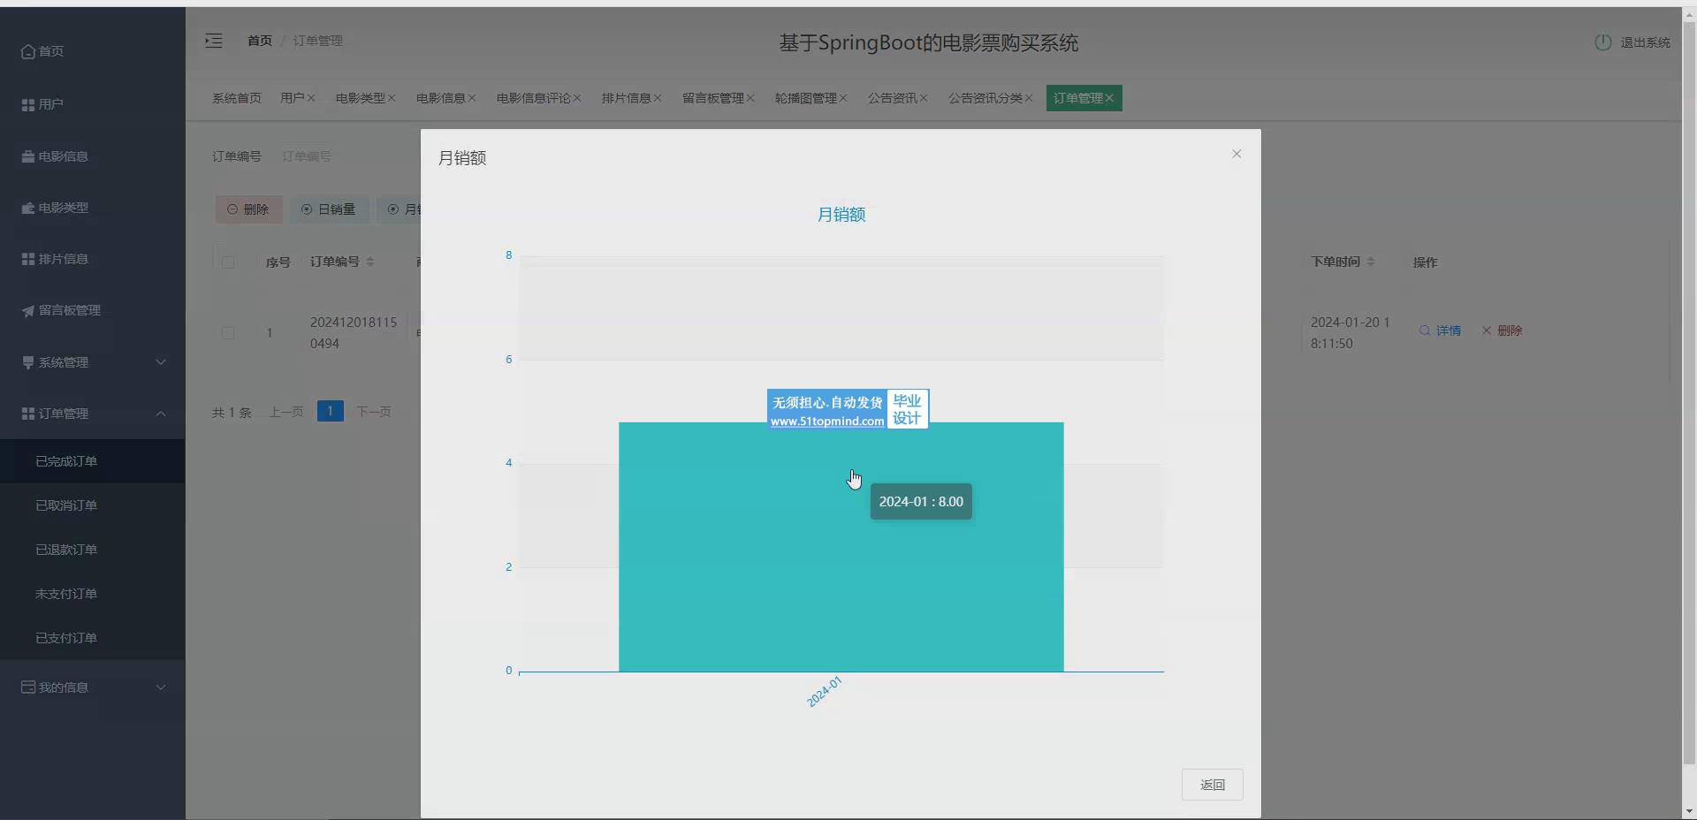Collapse the 订单管理 menu chevron
This screenshot has height=820, width=1697.
coord(161,414)
